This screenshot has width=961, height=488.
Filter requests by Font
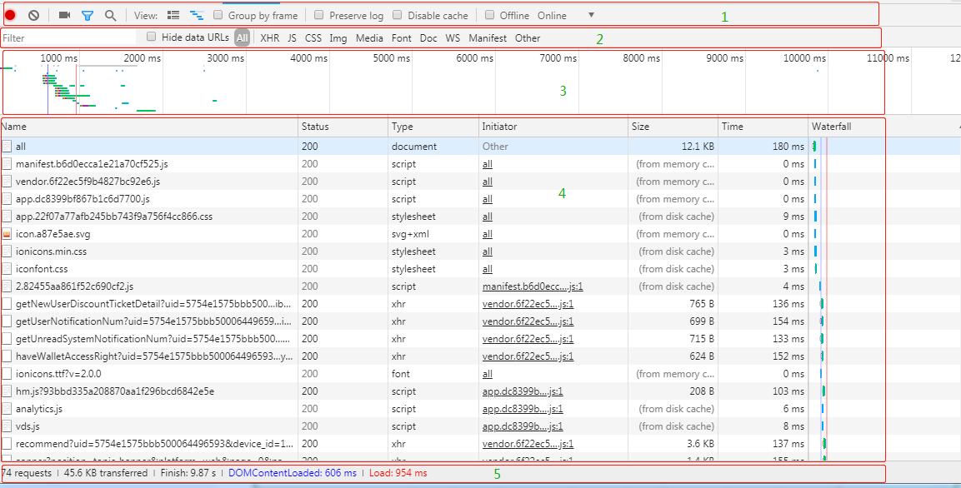point(402,38)
